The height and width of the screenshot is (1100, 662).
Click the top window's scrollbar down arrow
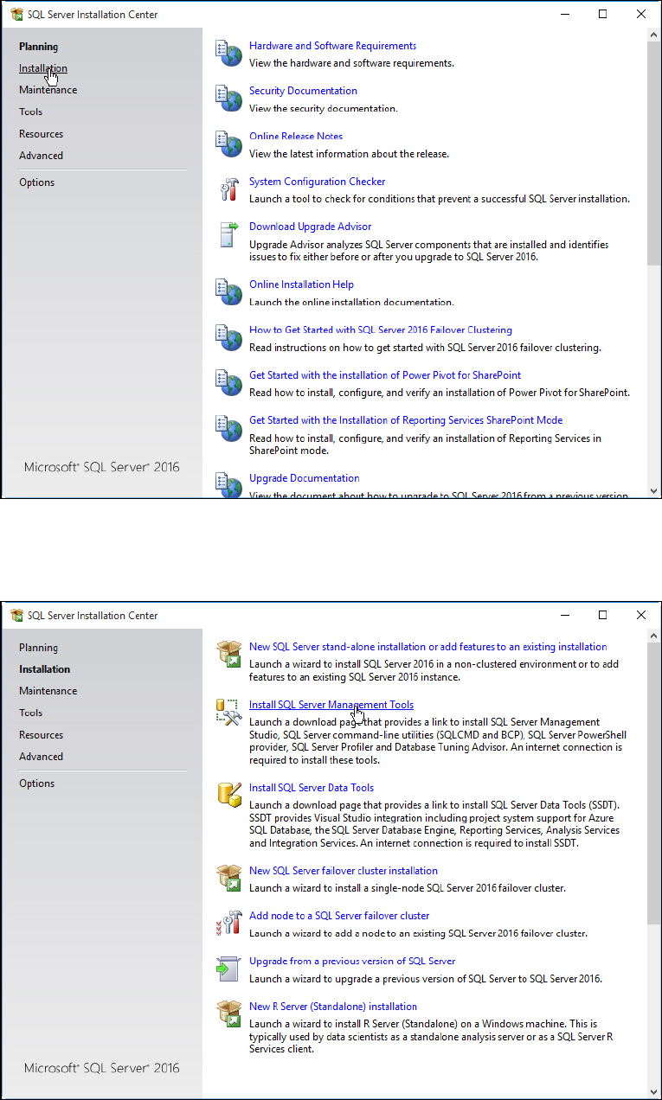(653, 490)
